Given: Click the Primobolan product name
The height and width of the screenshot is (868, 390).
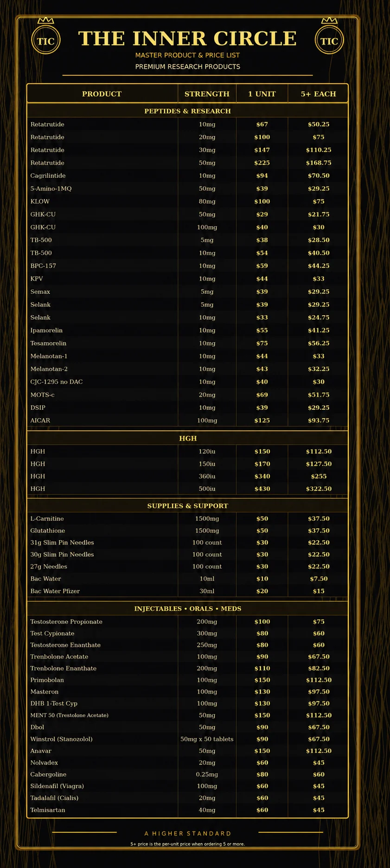Looking at the screenshot, I should point(47,680).
